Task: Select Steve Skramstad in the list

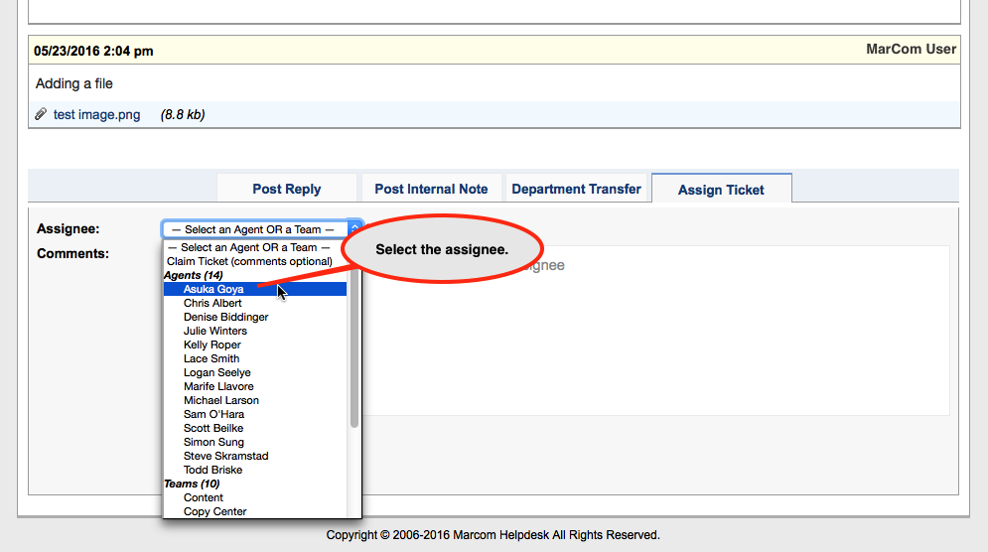Action: click(x=255, y=456)
